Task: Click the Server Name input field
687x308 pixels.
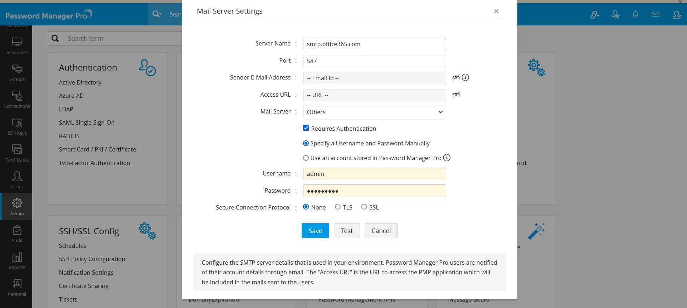Action: point(374,44)
